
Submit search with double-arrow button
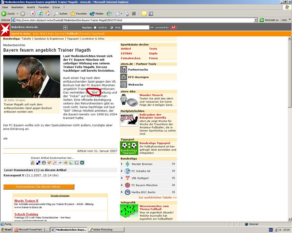click(152, 28)
